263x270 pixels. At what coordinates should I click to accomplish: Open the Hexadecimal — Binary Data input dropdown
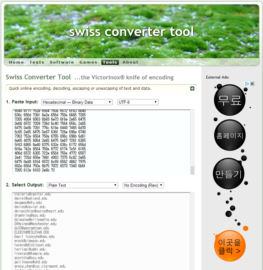(x=77, y=102)
